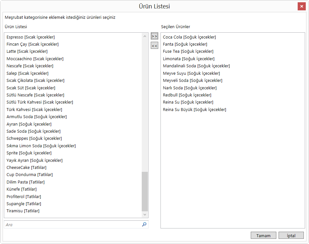Select Limonata in selected products
This screenshot has width=309, height=244.
[189, 59]
